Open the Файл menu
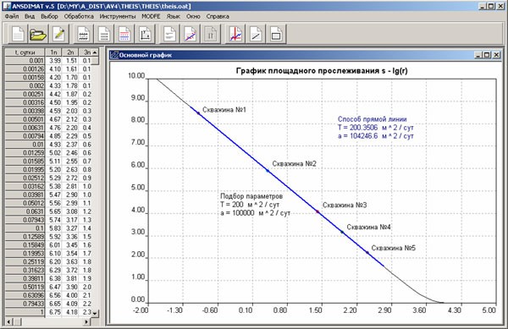Image resolution: width=508 pixels, height=329 pixels. (x=12, y=16)
